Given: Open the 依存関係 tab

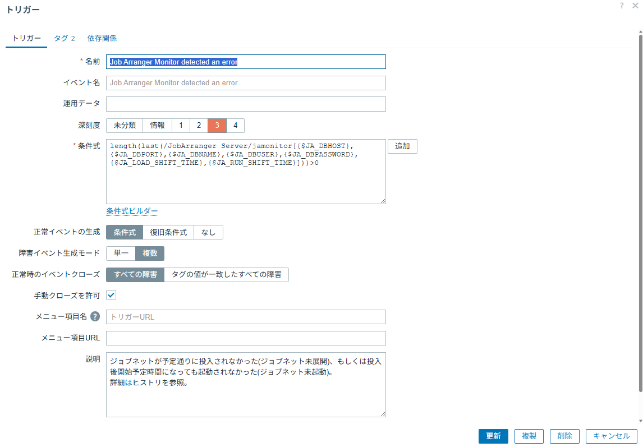Looking at the screenshot, I should (x=102, y=38).
